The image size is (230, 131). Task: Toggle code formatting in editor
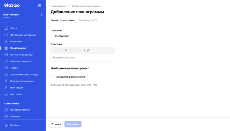click(77, 50)
